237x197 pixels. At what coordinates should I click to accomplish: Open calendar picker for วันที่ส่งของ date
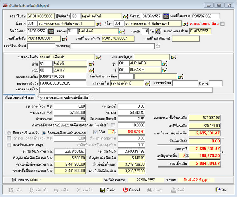point(51,31)
